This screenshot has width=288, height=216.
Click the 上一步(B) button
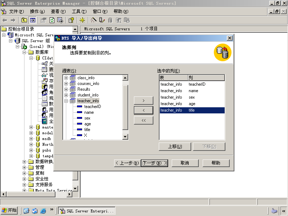tap(127, 163)
